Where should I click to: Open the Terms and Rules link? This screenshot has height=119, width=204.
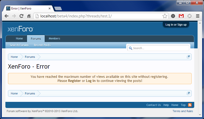coord(183,111)
